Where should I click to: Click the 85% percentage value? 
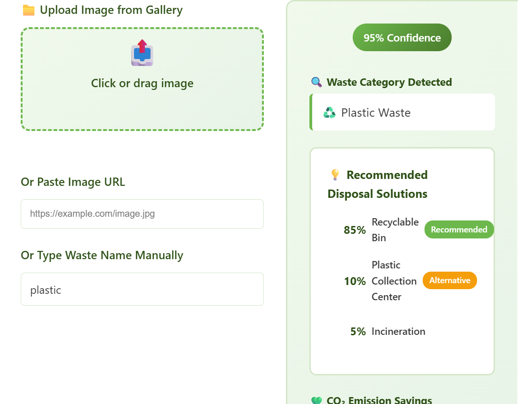pos(355,230)
